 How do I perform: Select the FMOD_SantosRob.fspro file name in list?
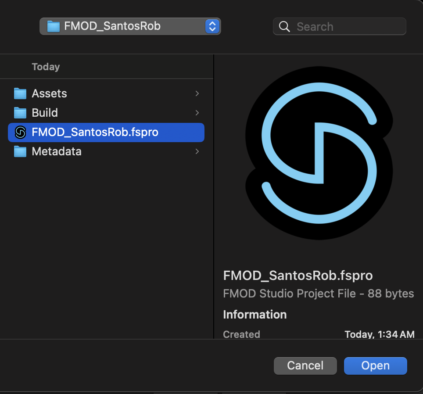click(95, 132)
